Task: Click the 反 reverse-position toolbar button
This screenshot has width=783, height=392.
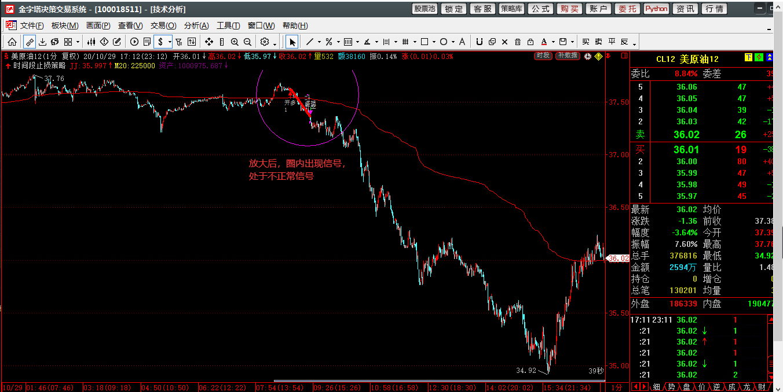Action: [624, 42]
